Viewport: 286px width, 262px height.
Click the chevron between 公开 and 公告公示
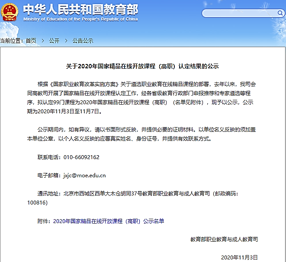click(x=66, y=41)
